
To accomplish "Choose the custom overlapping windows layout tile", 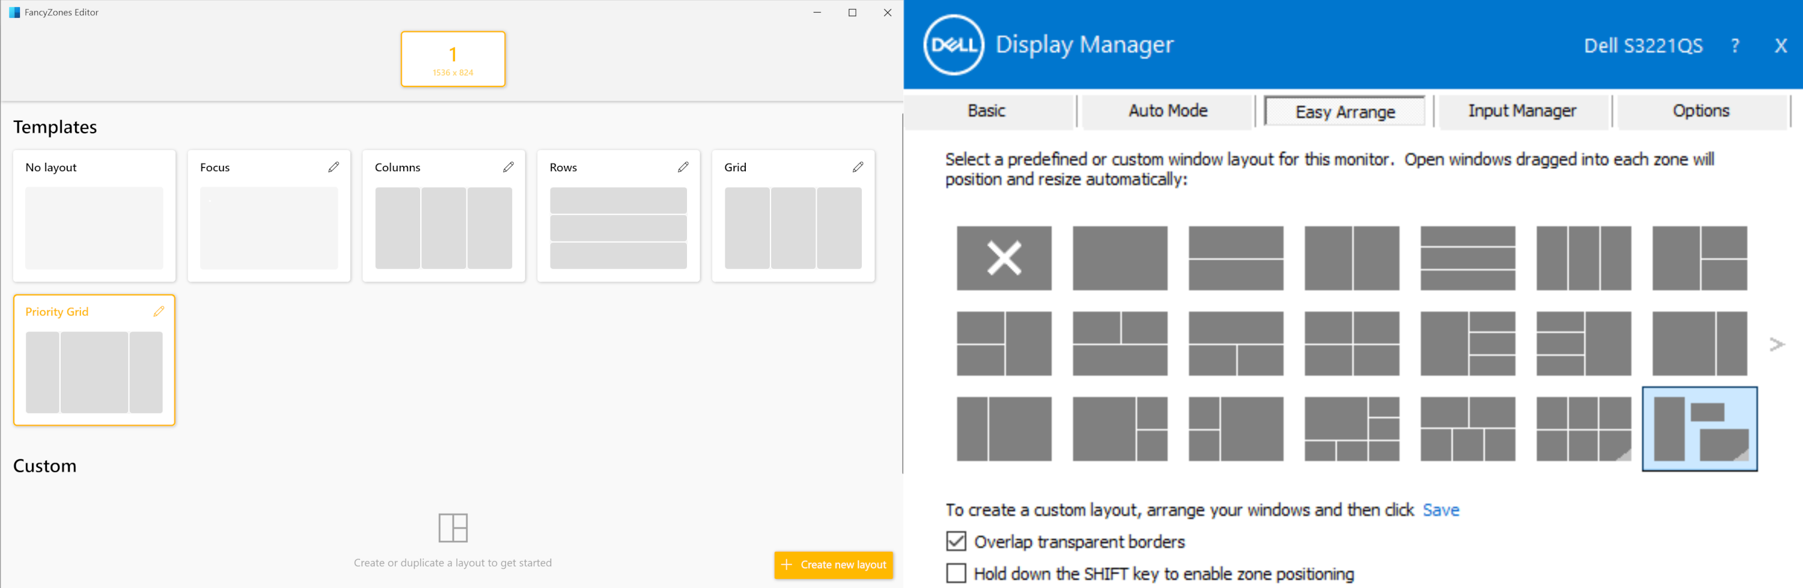I will (1698, 429).
